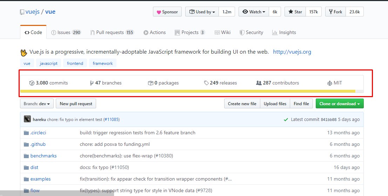
Task: Open Clone or download dropdown
Action: click(340, 103)
